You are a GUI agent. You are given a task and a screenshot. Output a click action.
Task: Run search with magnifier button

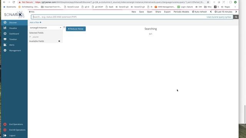[236, 17]
